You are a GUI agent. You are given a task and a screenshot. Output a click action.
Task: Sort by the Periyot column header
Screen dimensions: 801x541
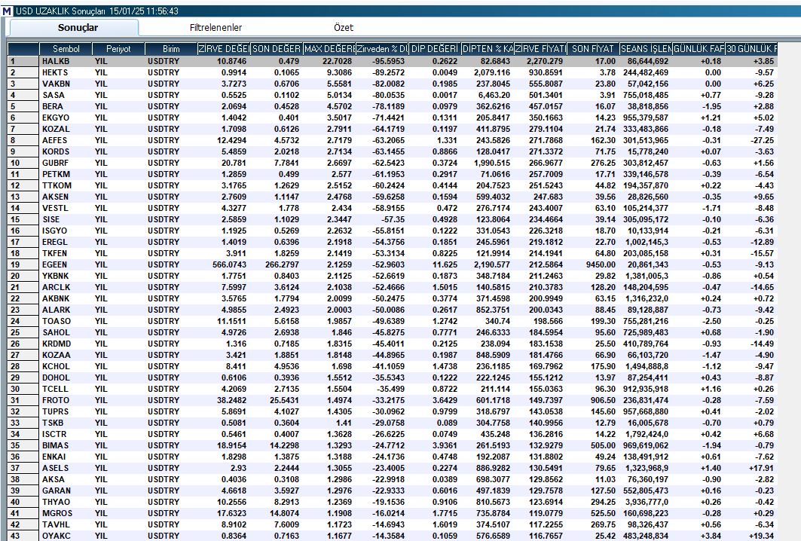point(118,48)
